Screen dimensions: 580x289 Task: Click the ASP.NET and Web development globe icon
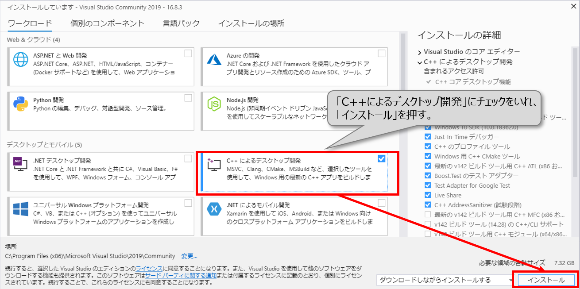coord(20,59)
